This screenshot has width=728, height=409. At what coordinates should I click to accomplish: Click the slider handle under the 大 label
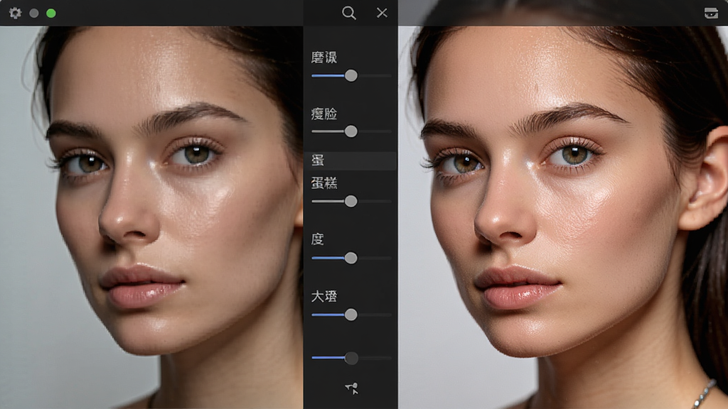(351, 315)
